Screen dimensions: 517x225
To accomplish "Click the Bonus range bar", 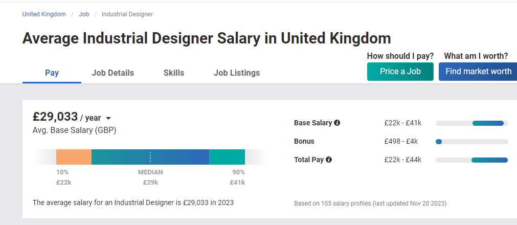I will pos(472,142).
